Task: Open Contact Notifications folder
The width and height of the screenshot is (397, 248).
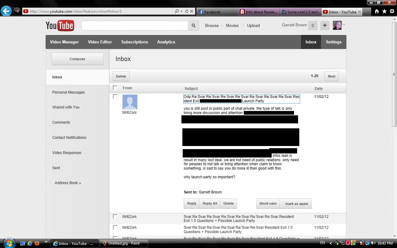Action: (69, 138)
